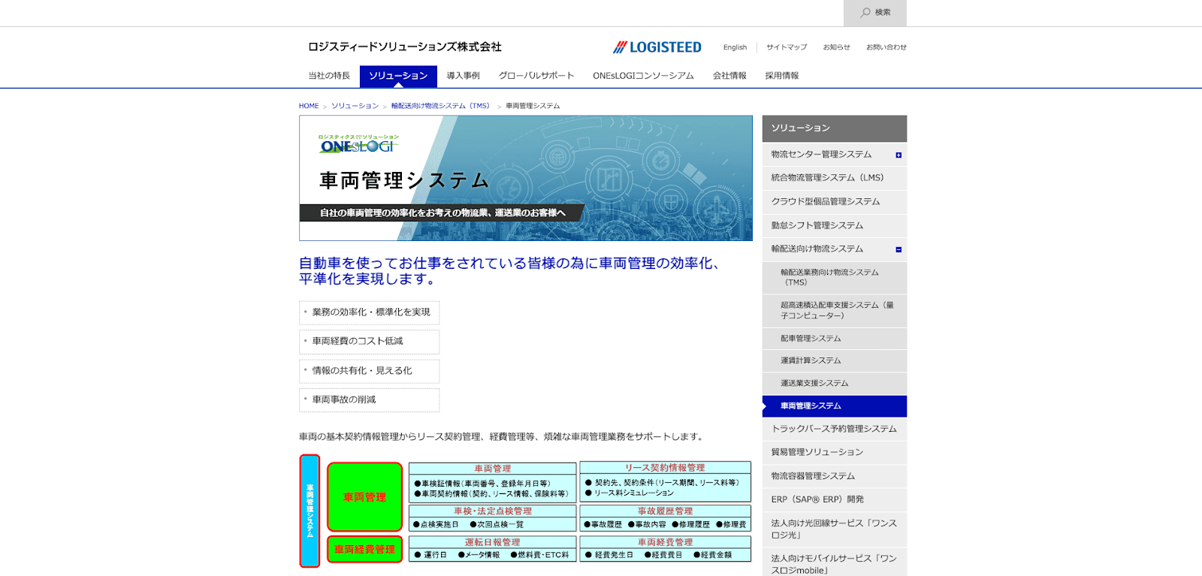Open the サイトマップ link
The height and width of the screenshot is (576, 1202).
click(787, 47)
